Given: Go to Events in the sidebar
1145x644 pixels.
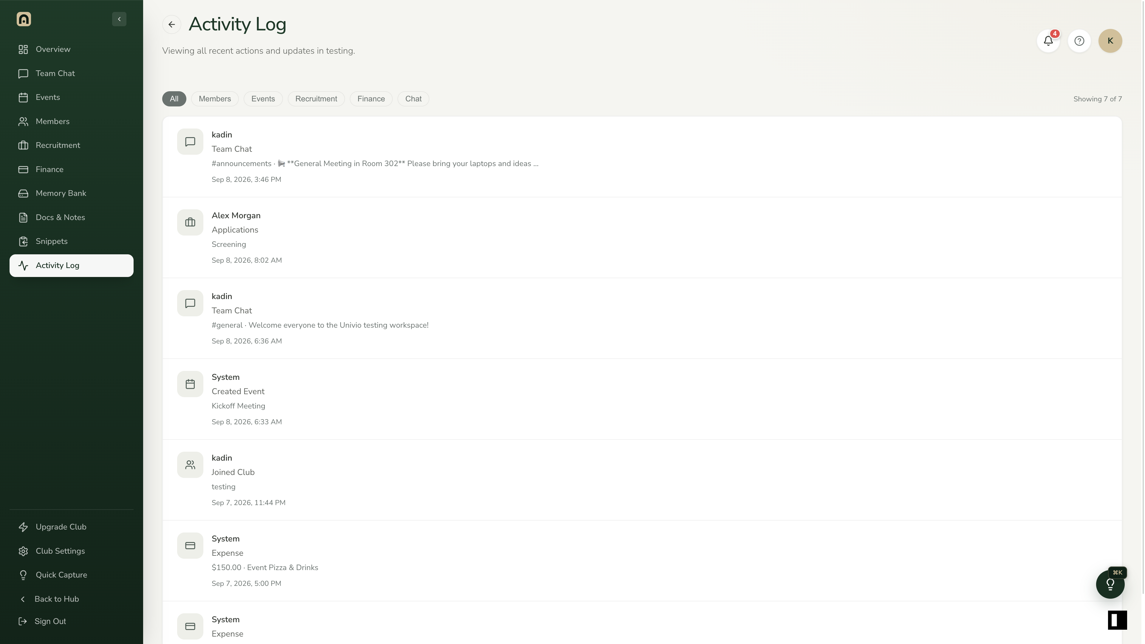Looking at the screenshot, I should tap(71, 97).
